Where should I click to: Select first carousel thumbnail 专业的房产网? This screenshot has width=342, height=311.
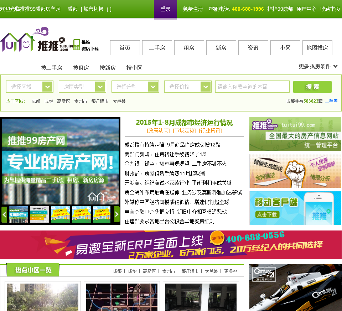point(19,214)
